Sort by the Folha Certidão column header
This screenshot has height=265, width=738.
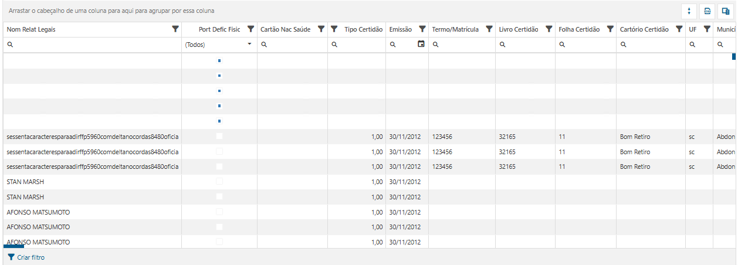pyautogui.click(x=579, y=29)
